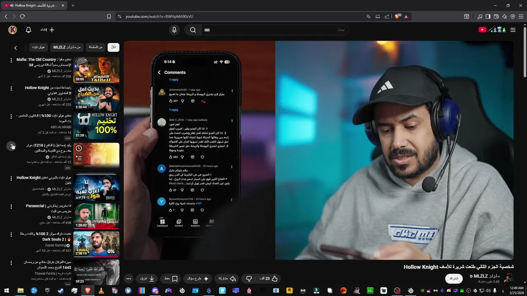Image resolution: width=527 pixels, height=296 pixels.
Task: Open more actions ellipsis under video
Action: click(x=129, y=278)
